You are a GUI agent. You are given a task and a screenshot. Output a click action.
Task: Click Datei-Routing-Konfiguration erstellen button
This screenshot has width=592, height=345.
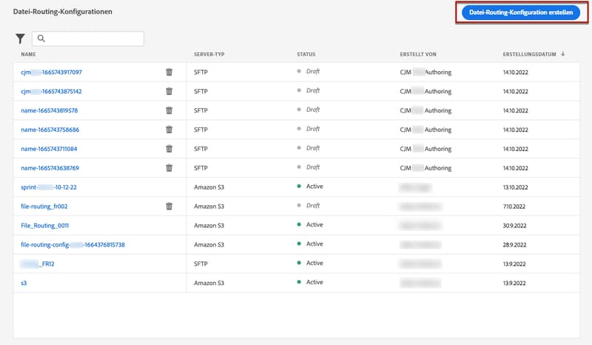coord(521,13)
